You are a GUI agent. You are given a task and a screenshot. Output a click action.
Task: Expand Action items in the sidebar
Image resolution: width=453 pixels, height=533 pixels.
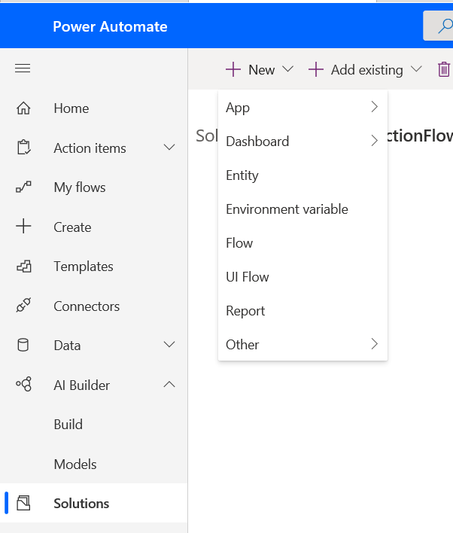coord(169,148)
